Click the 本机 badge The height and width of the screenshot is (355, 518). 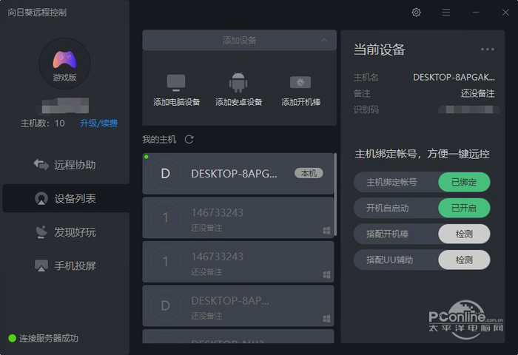(x=309, y=173)
